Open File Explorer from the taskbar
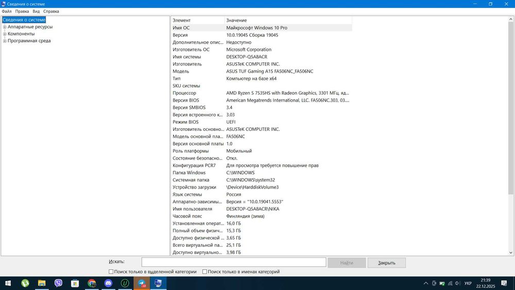Screen dimensions: 515x290 42,283
